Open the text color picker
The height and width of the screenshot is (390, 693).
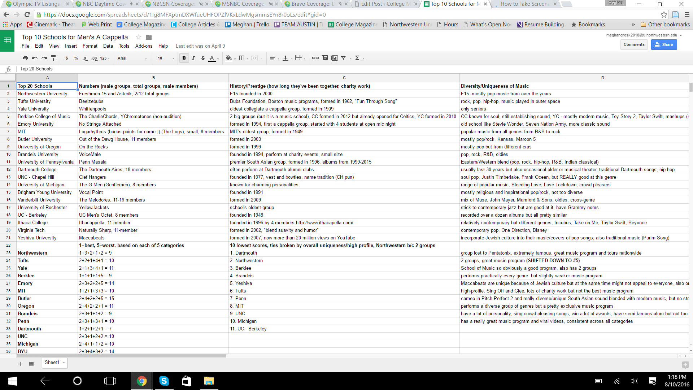click(214, 58)
